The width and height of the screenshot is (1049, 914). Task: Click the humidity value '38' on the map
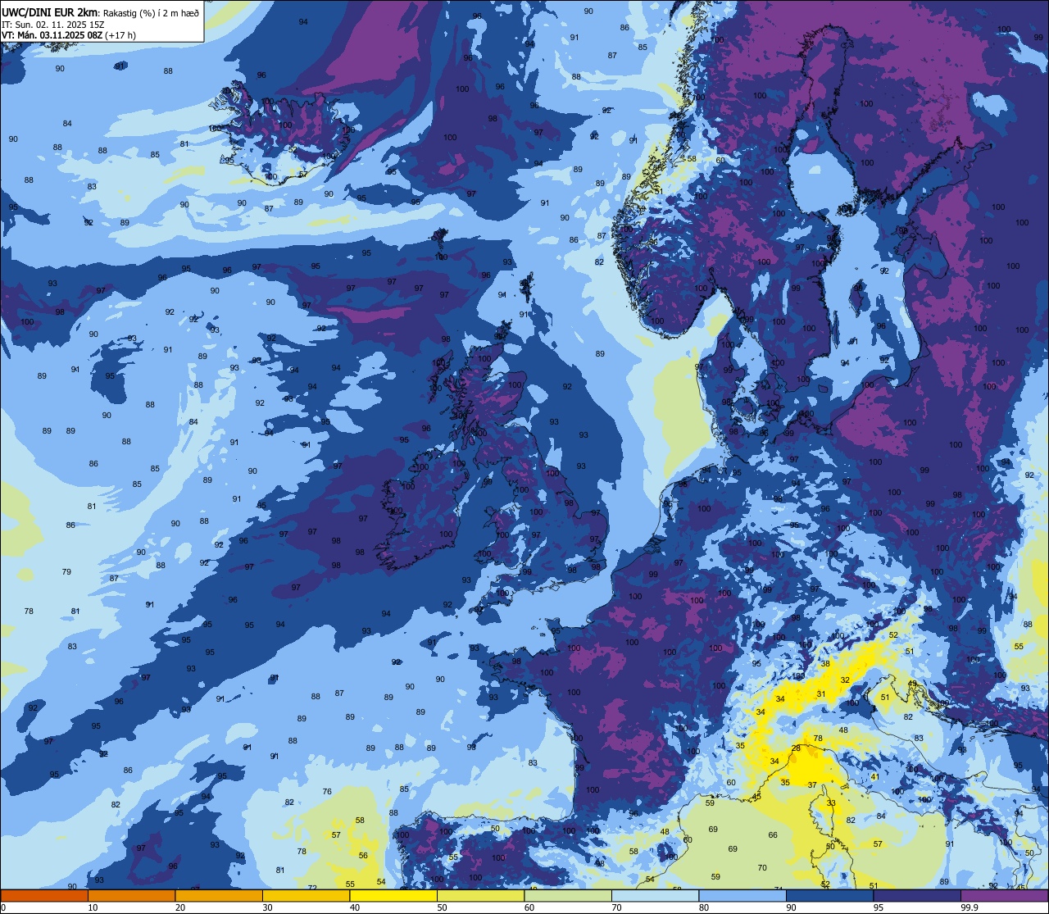click(825, 664)
